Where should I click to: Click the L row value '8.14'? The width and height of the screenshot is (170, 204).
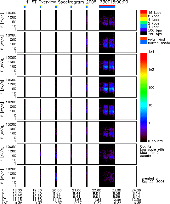(136, 196)
